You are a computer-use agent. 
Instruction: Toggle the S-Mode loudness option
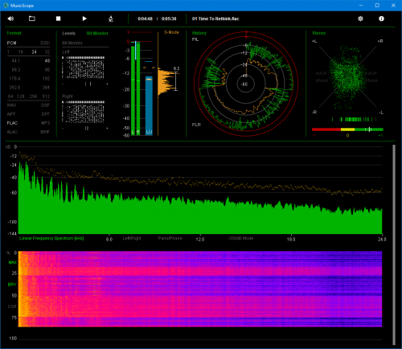(x=171, y=32)
